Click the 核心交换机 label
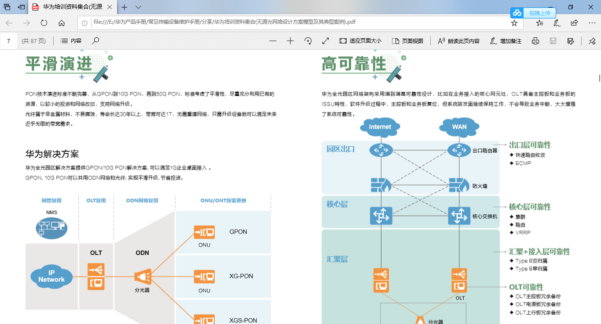 (x=485, y=216)
